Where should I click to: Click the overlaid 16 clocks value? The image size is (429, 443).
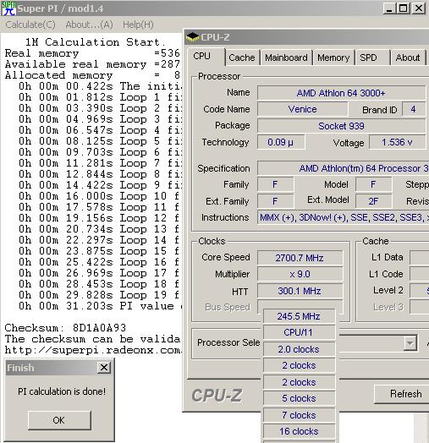[x=299, y=431]
